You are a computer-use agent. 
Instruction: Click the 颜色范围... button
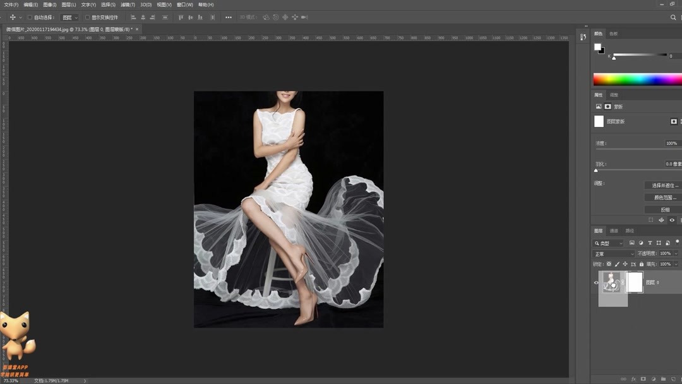[x=665, y=198]
